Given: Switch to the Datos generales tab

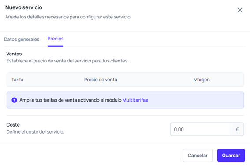Looking at the screenshot, I should 22,39.
